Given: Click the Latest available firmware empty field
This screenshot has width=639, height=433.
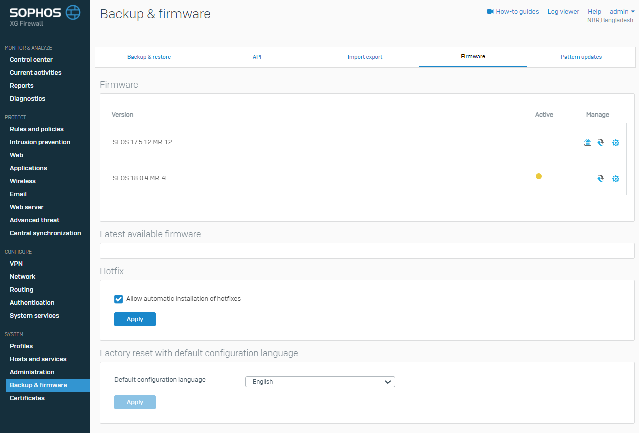Looking at the screenshot, I should click(x=367, y=251).
